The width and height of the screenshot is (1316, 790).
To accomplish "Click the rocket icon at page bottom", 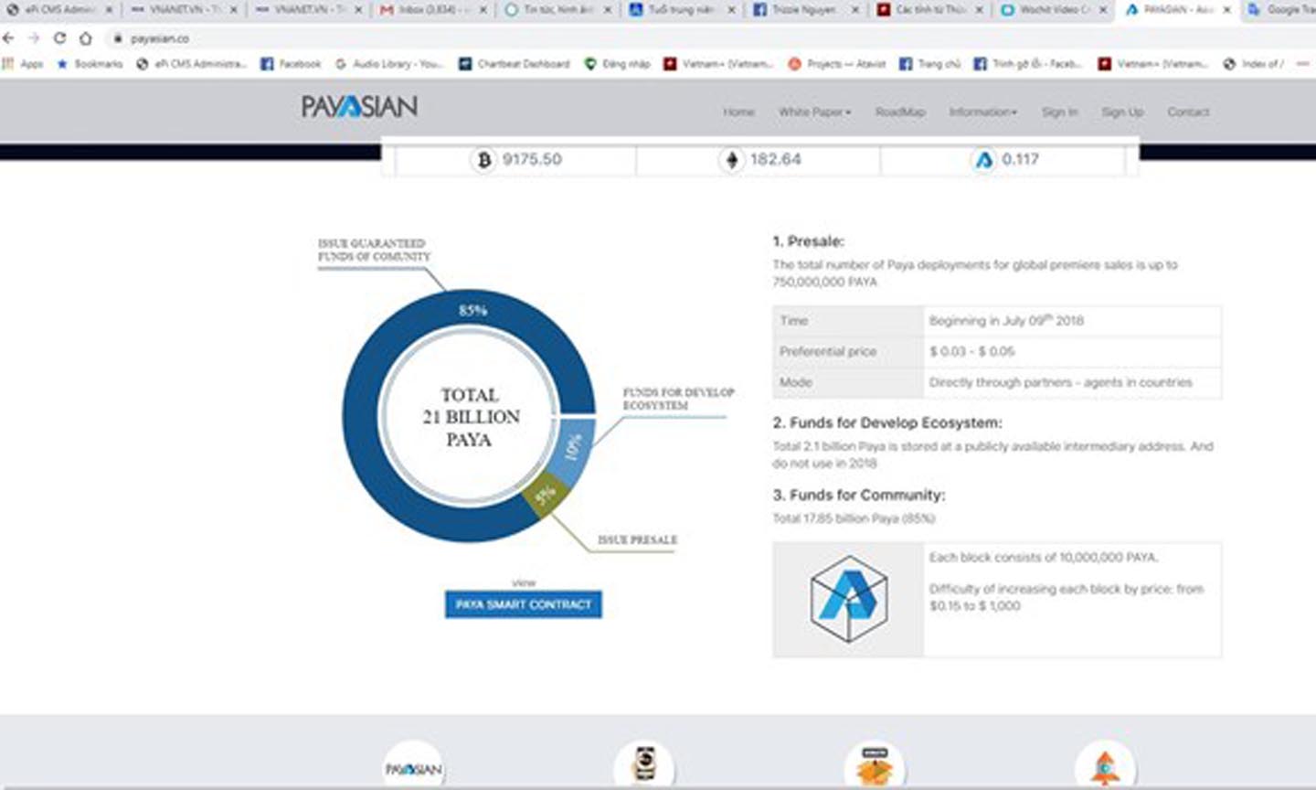I will pos(1105,766).
